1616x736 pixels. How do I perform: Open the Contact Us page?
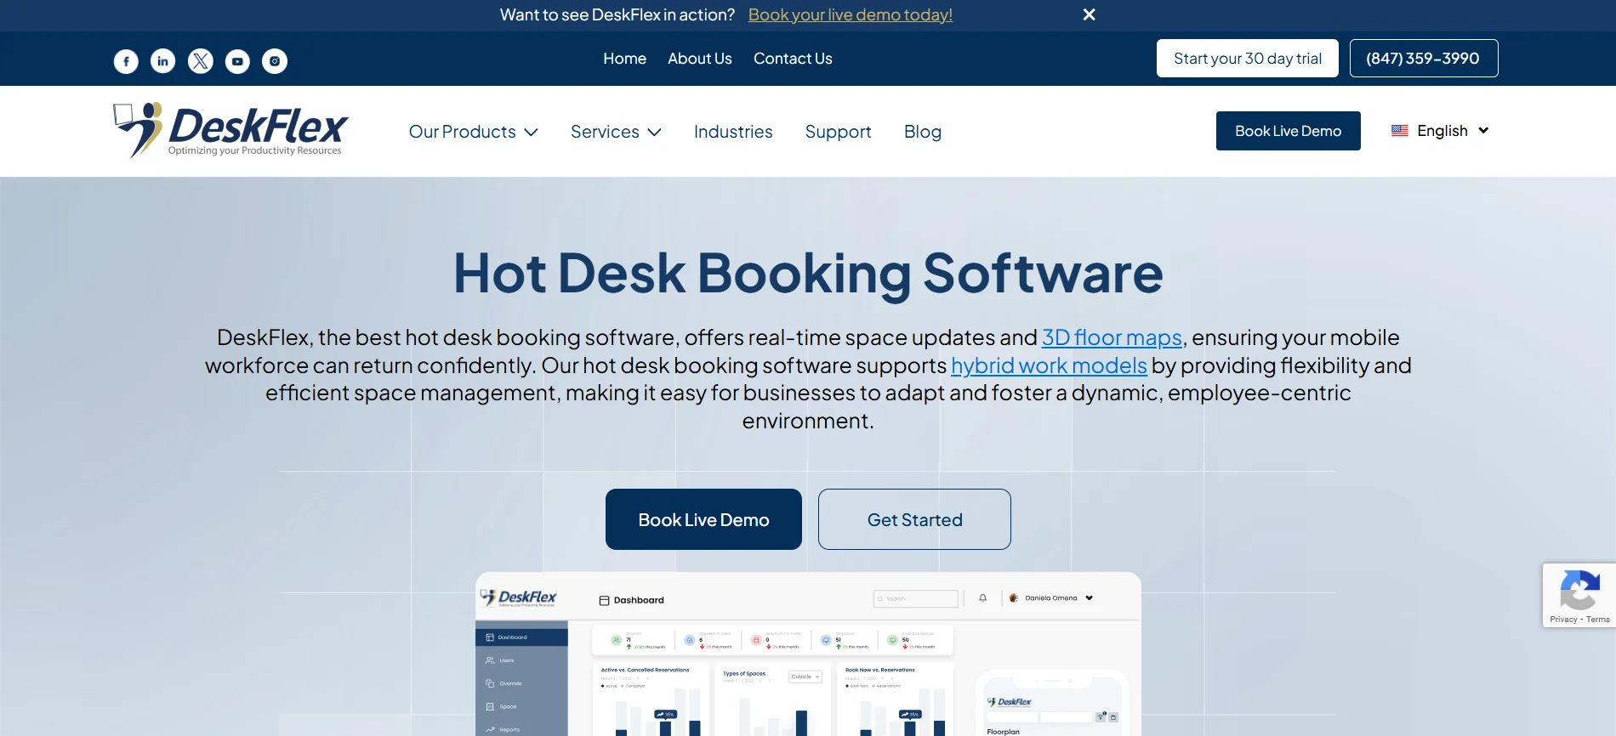tap(793, 59)
